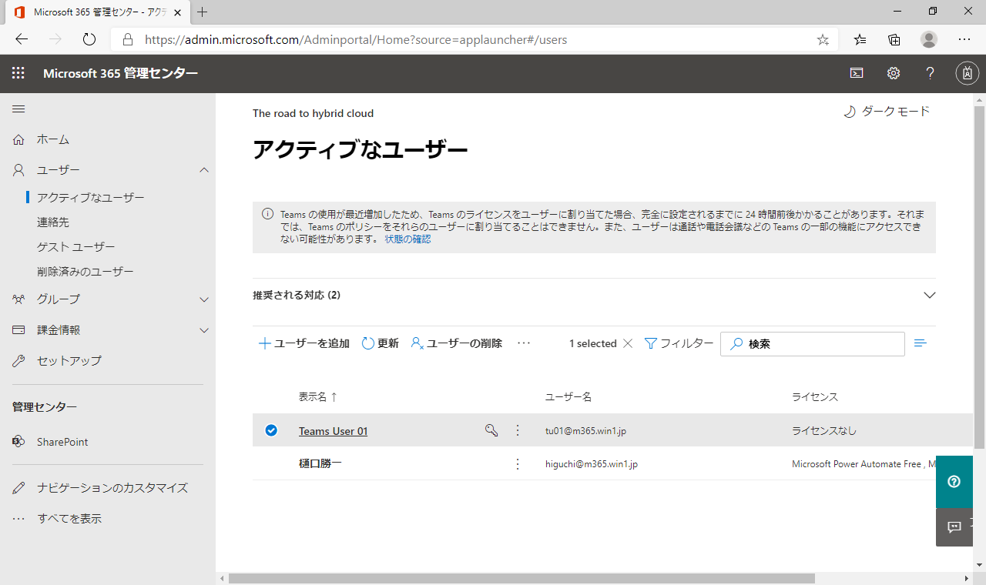
Task: Click ユーザーの削除 button
Action: click(x=457, y=343)
